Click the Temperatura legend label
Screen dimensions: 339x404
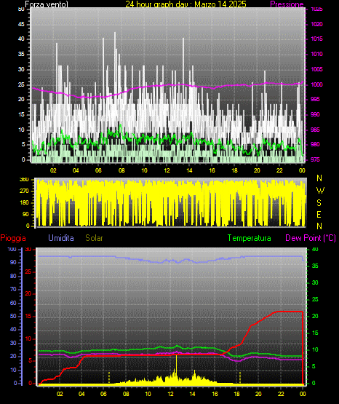(249, 238)
